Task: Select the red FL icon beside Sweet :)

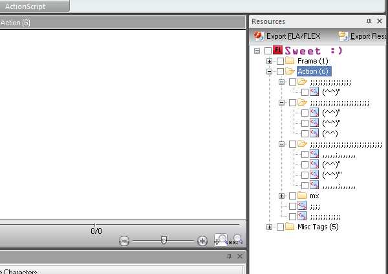Action: 278,51
